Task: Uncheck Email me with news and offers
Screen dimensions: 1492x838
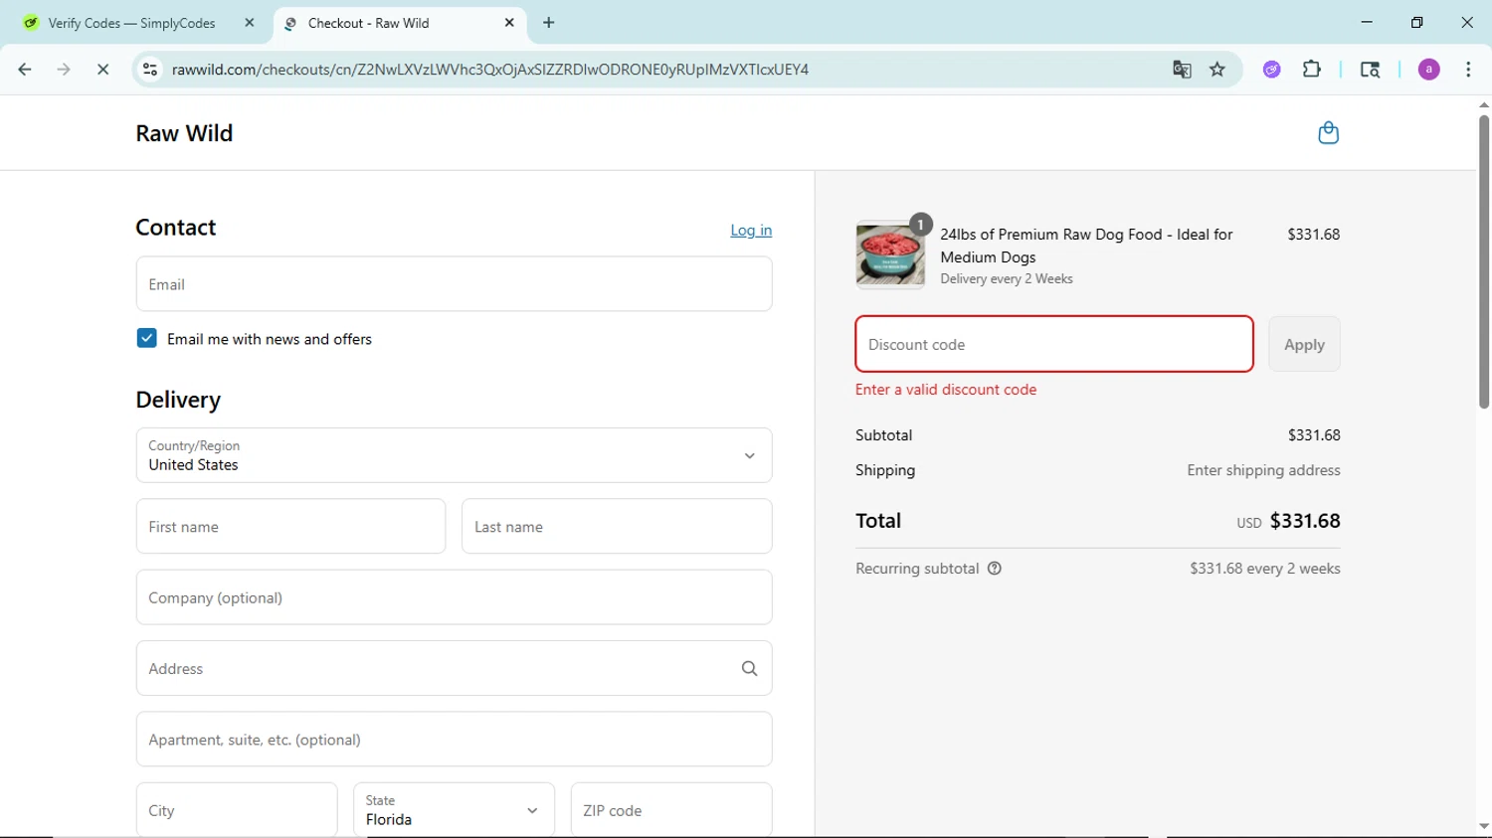Action: coord(146,338)
